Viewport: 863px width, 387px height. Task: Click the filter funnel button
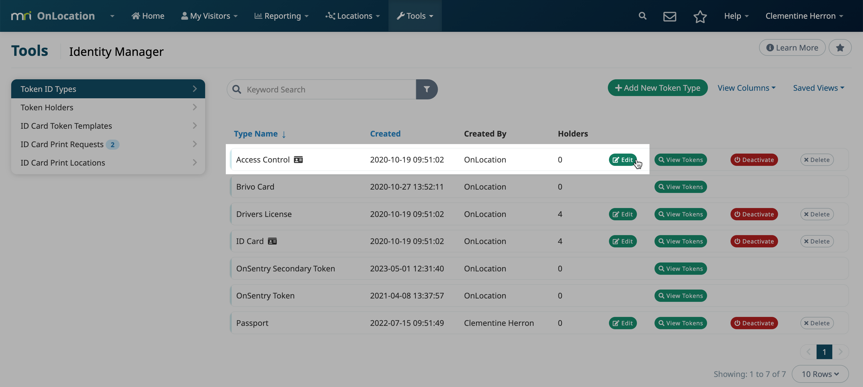[426, 89]
